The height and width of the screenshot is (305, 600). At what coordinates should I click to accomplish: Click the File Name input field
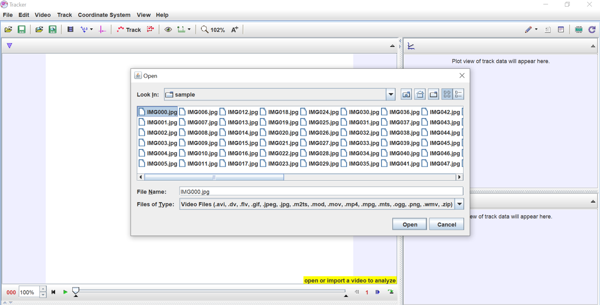click(321, 192)
